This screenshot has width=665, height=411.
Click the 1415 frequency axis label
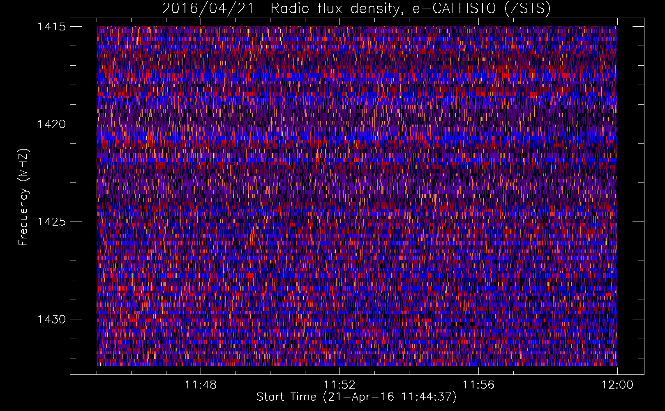pos(51,27)
